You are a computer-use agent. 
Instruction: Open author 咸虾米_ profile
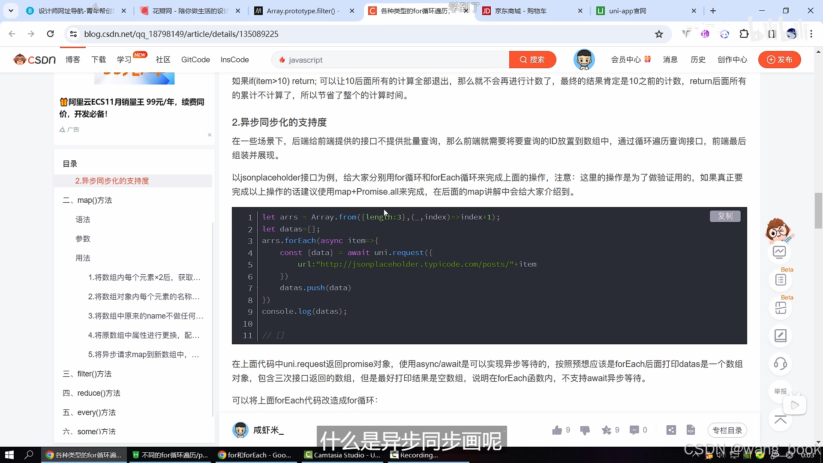pyautogui.click(x=268, y=430)
